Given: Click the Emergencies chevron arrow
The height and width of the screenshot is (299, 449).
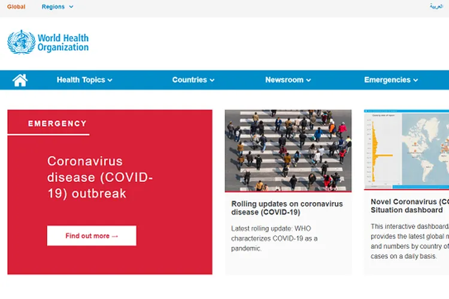Looking at the screenshot, I should (415, 80).
